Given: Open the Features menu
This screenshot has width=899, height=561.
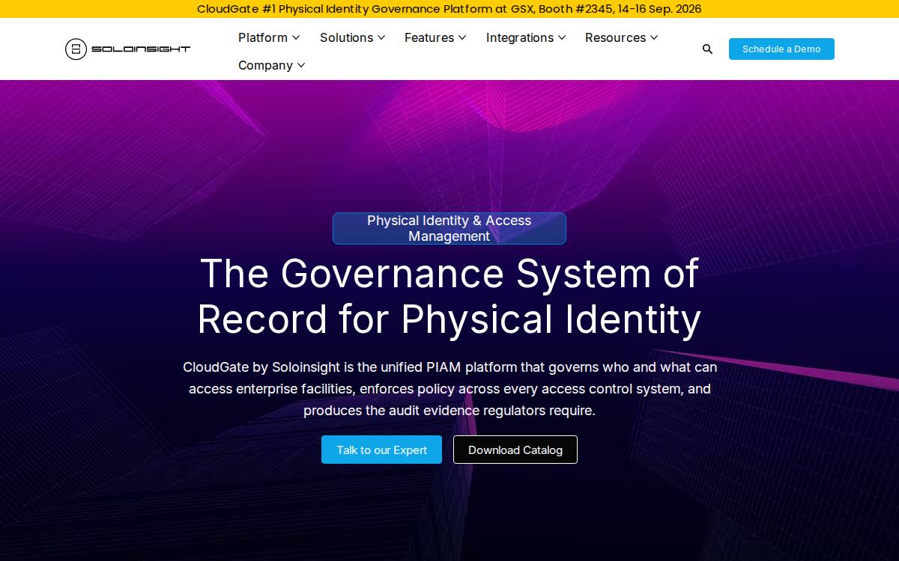Looking at the screenshot, I should click(429, 37).
